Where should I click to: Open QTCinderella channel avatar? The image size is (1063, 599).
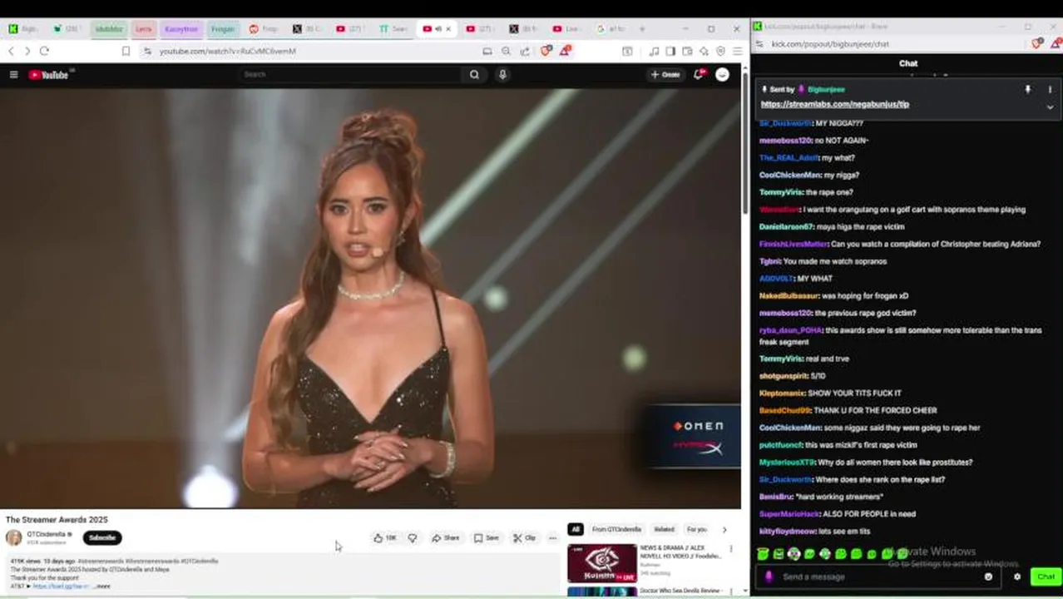tap(14, 537)
